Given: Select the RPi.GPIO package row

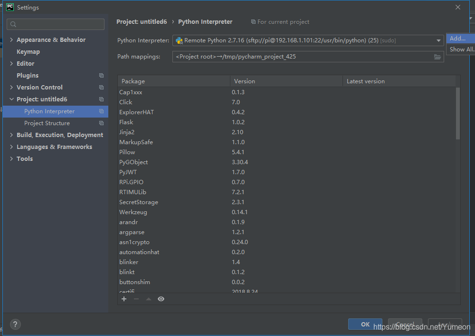Looking at the screenshot, I should coord(286,182).
